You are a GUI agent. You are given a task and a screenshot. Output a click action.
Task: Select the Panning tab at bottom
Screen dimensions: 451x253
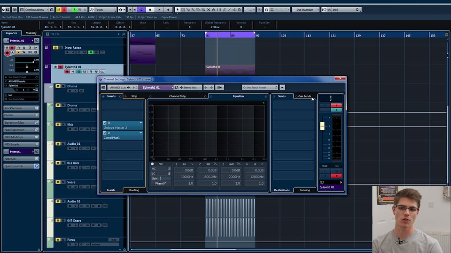coord(304,190)
